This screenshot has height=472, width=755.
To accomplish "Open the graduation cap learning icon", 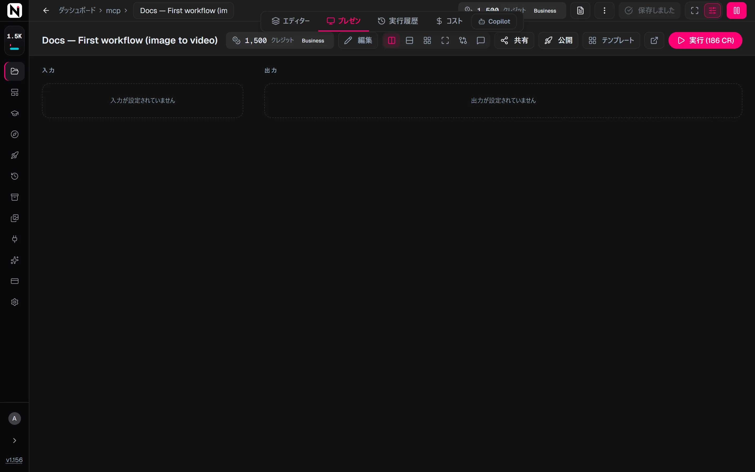I will click(15, 113).
